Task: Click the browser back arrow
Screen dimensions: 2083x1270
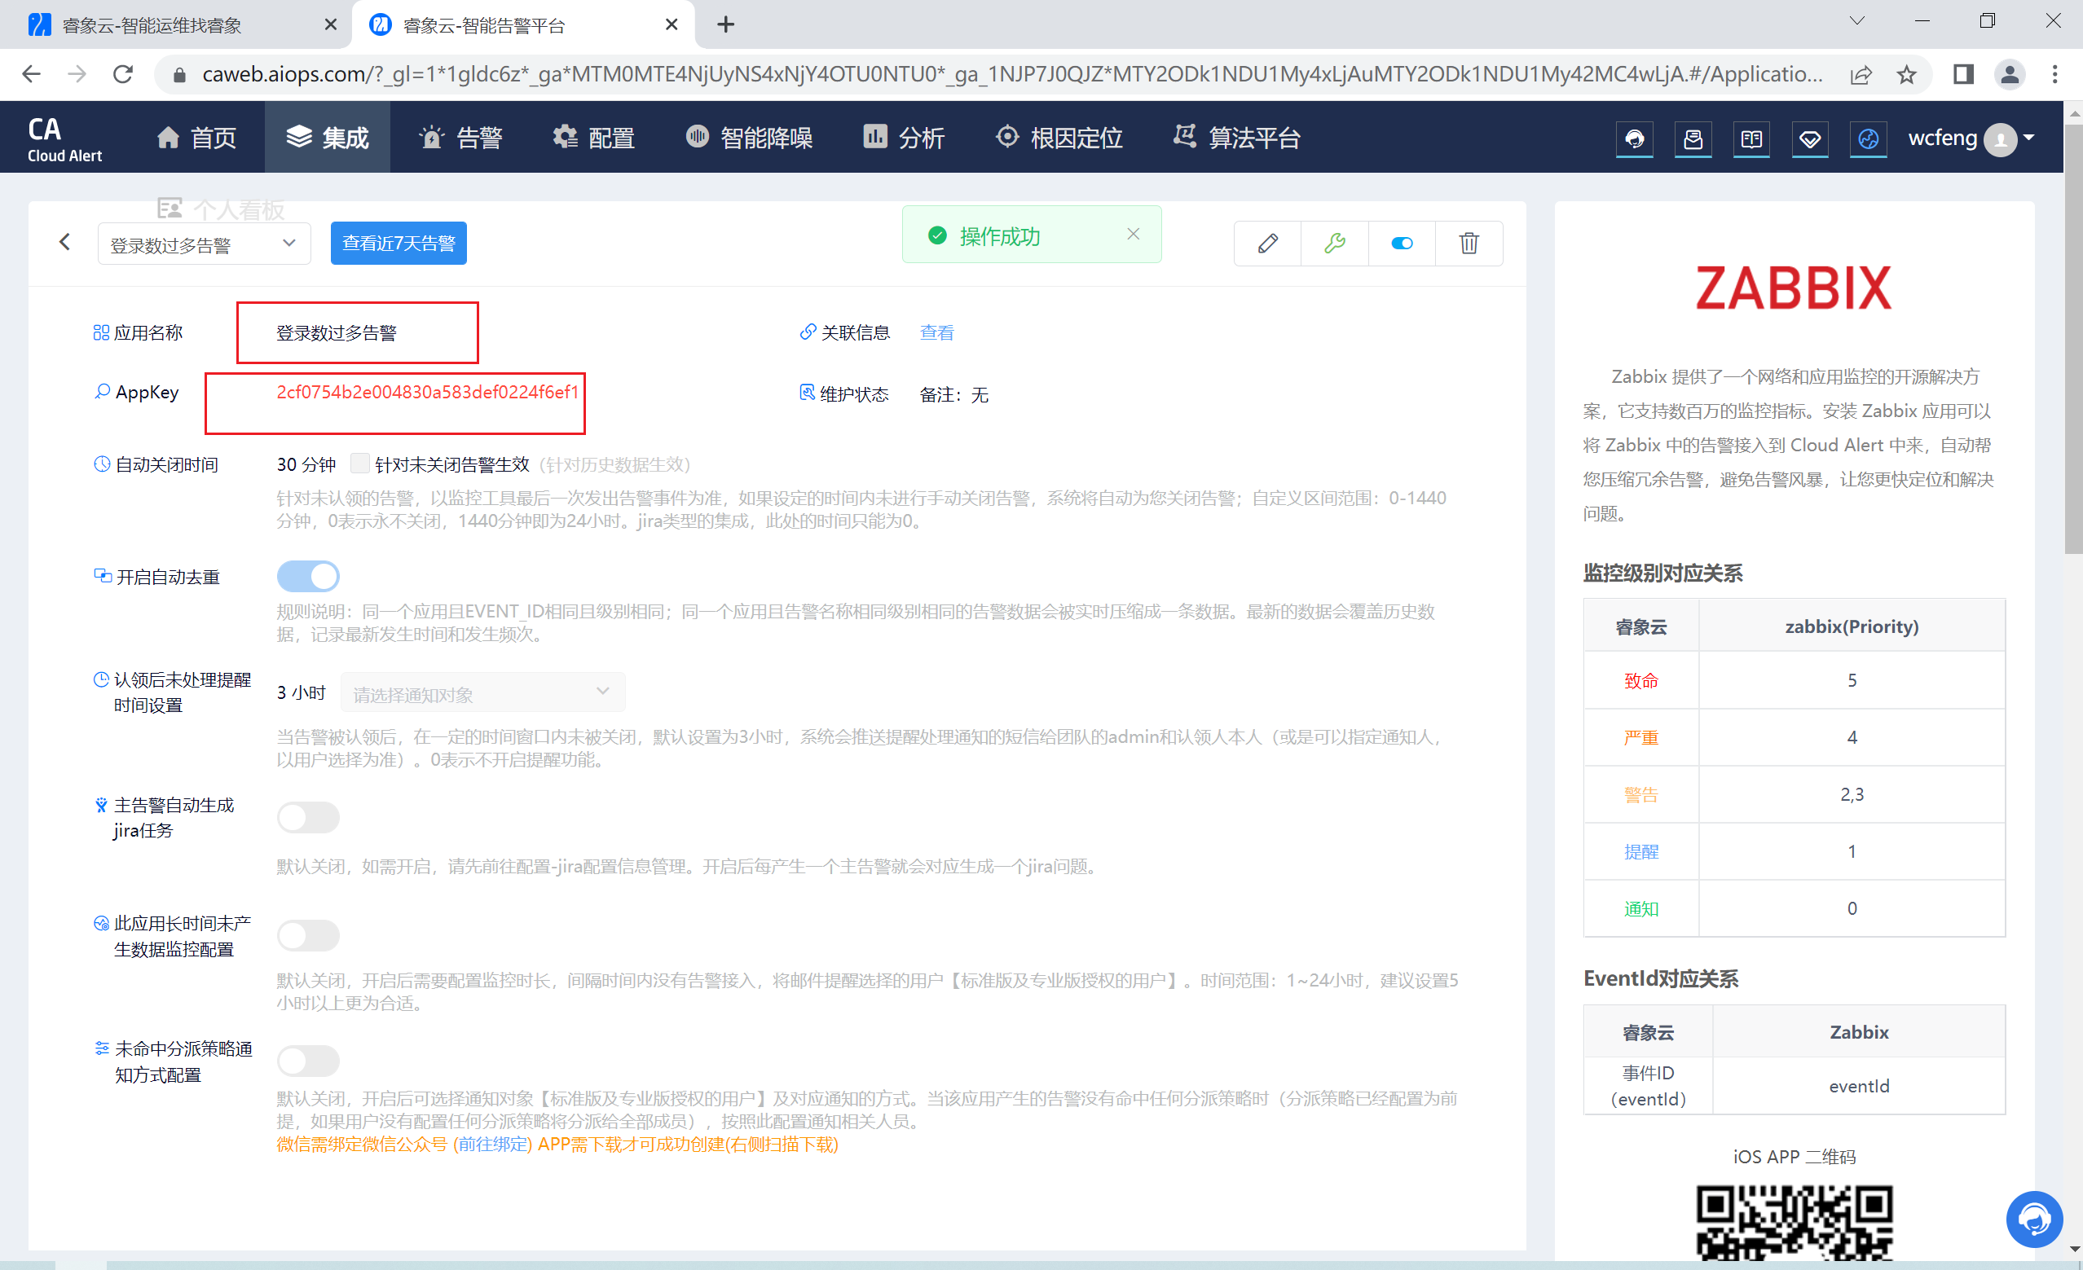Action: (x=31, y=74)
